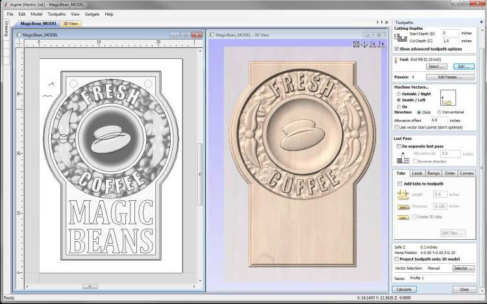This screenshot has width=487, height=304.
Task: Click Close in the Toolpaths panel
Action: (x=464, y=290)
